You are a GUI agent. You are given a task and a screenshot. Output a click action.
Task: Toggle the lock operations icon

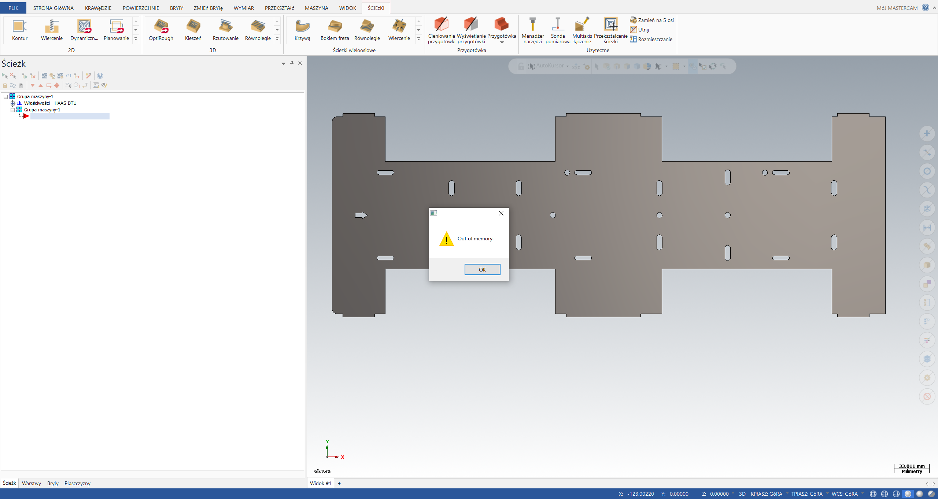pos(5,85)
